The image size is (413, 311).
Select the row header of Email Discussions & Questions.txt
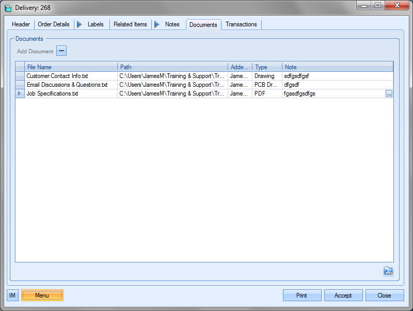click(20, 85)
